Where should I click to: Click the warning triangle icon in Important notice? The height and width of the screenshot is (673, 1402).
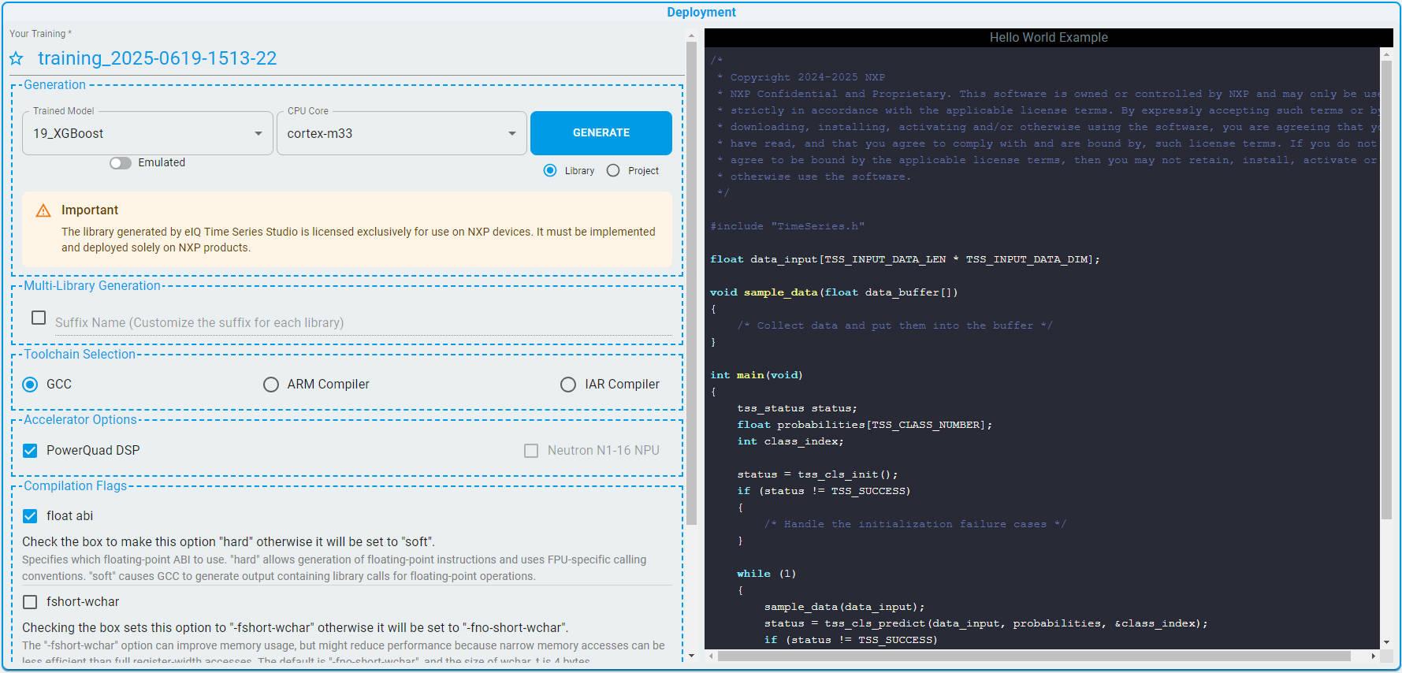tap(43, 210)
